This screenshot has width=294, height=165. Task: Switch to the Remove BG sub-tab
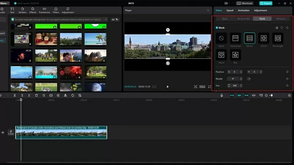tap(243, 19)
